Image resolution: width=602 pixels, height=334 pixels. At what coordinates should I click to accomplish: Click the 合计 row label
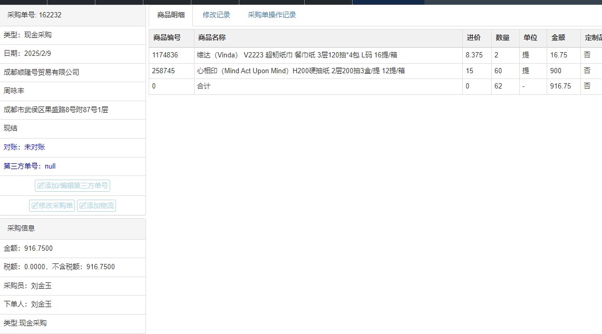point(204,86)
